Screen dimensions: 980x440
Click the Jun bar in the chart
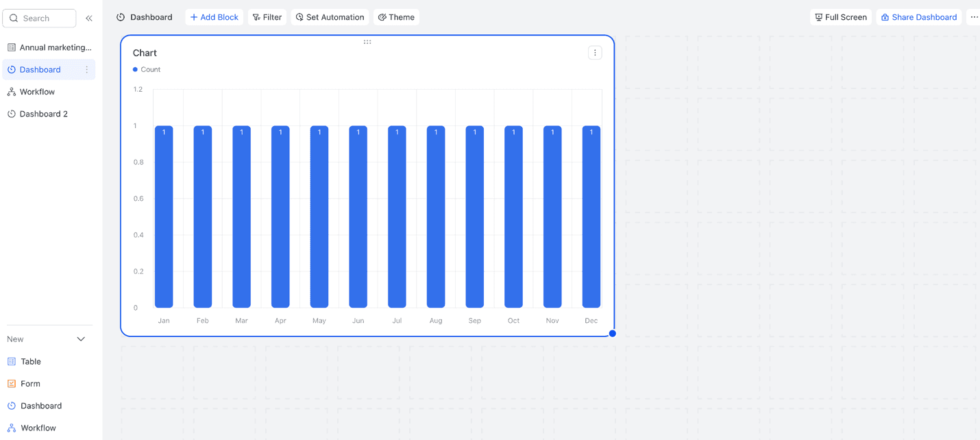point(358,217)
